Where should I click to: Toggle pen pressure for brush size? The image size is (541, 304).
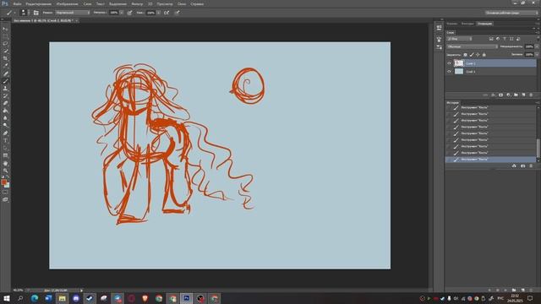pyautogui.click(x=177, y=13)
